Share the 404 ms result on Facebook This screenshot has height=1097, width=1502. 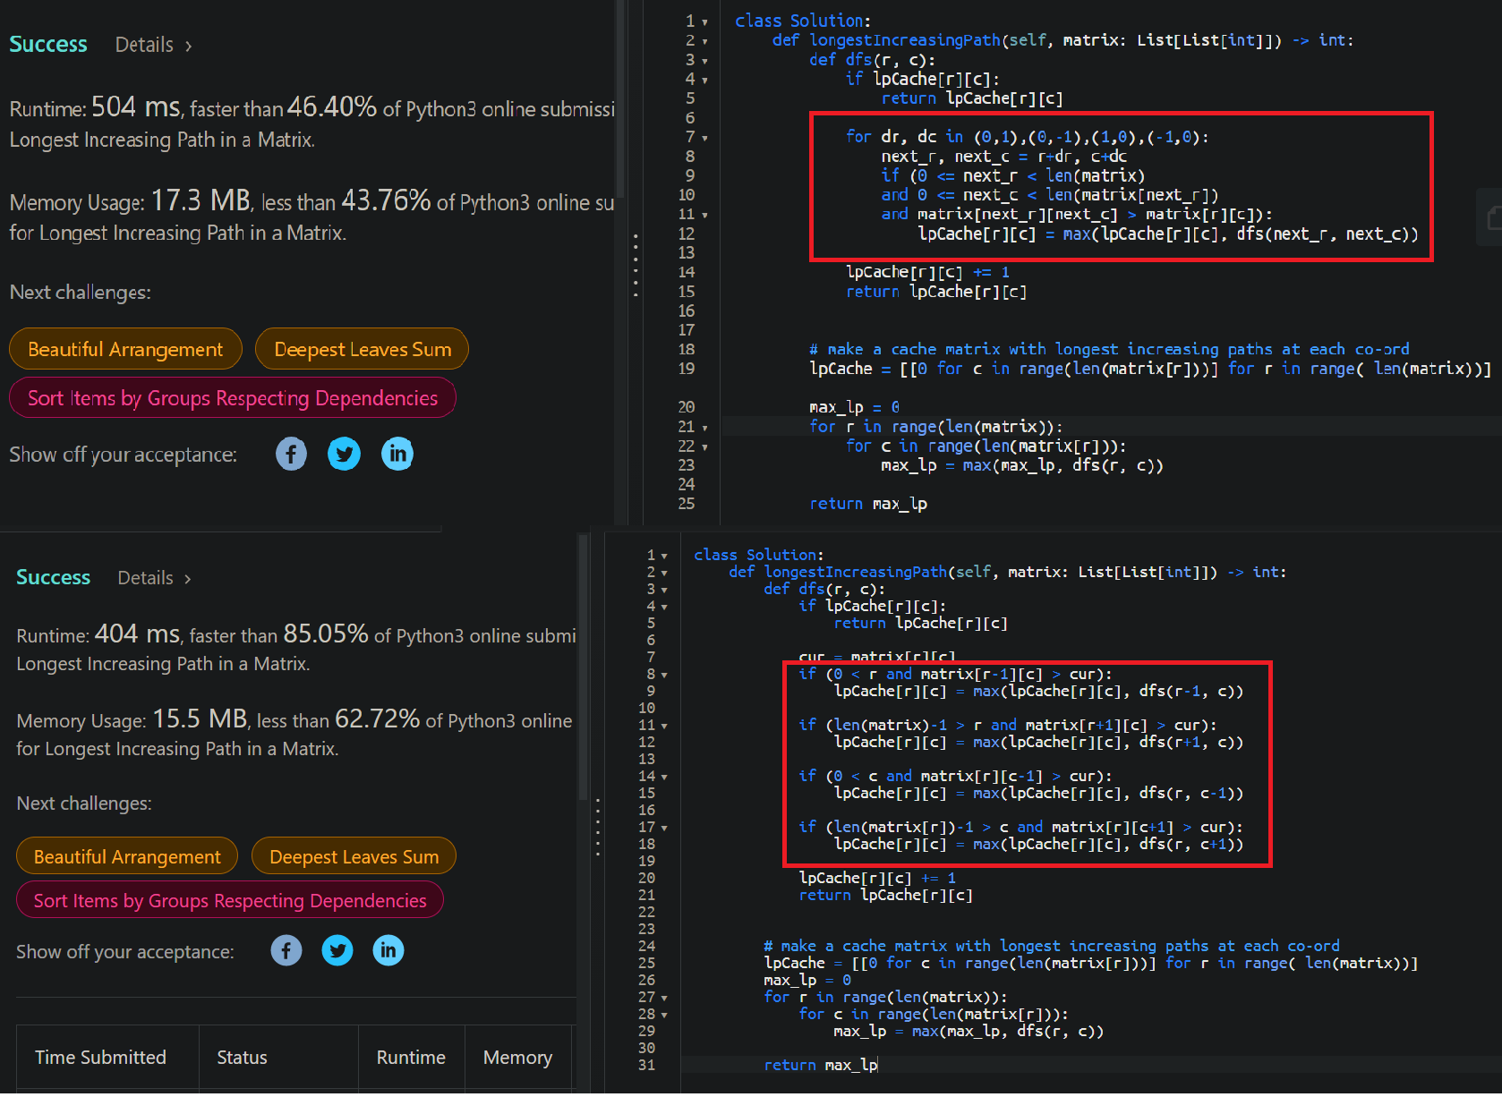click(286, 950)
